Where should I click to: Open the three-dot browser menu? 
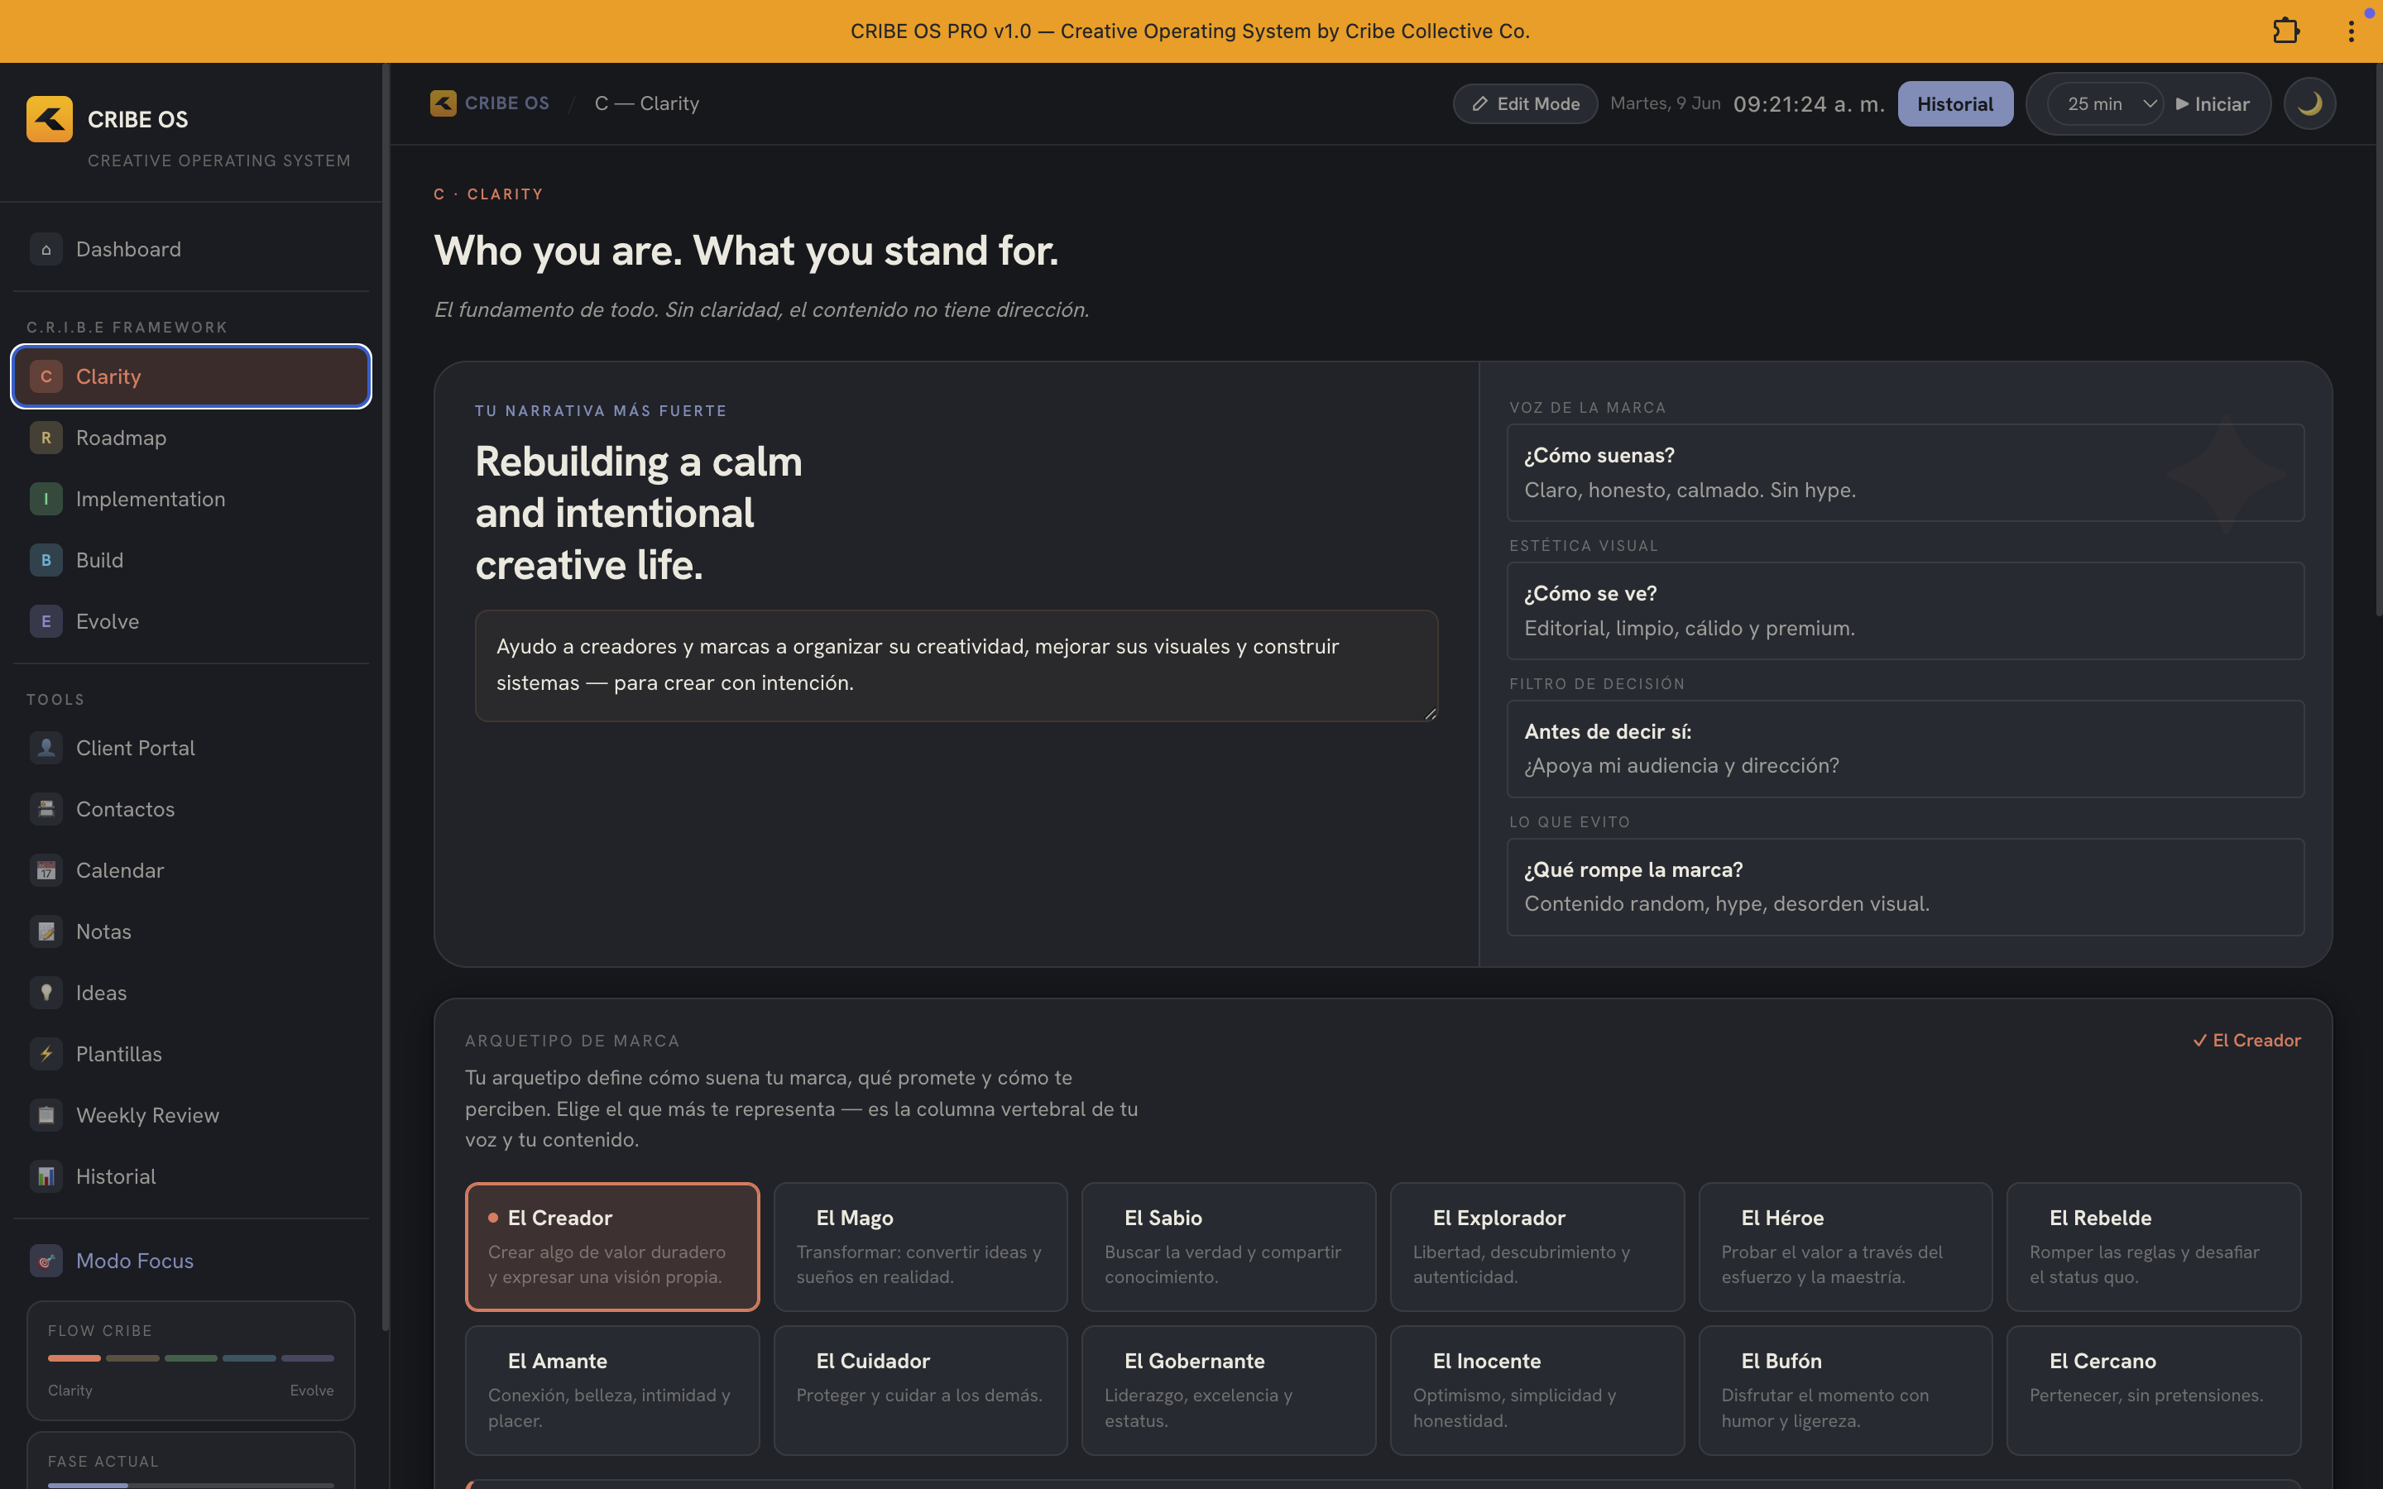[2352, 31]
